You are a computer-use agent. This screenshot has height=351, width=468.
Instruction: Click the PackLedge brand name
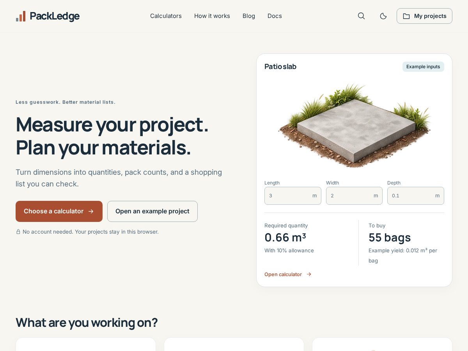(x=55, y=16)
